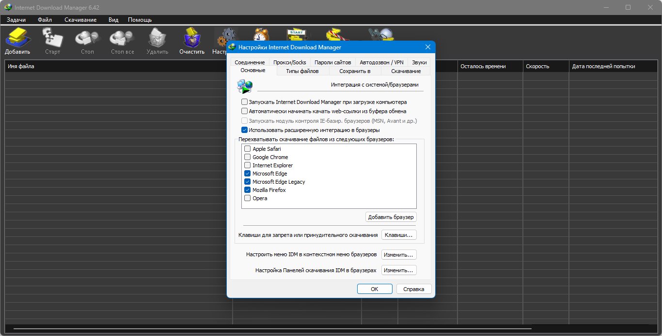Toggle the Opera browser checkbox
Viewport: 662px width, 336px height.
pyautogui.click(x=248, y=198)
